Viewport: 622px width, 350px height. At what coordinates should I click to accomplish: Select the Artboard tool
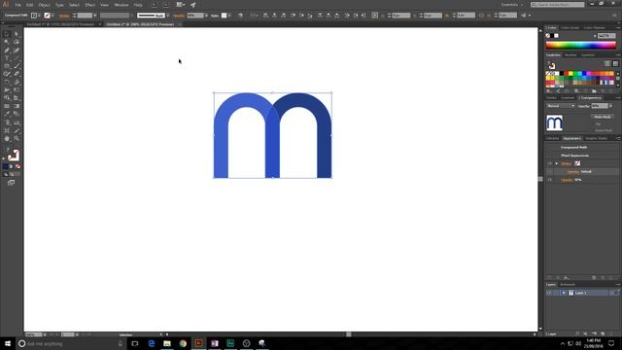(x=7, y=130)
